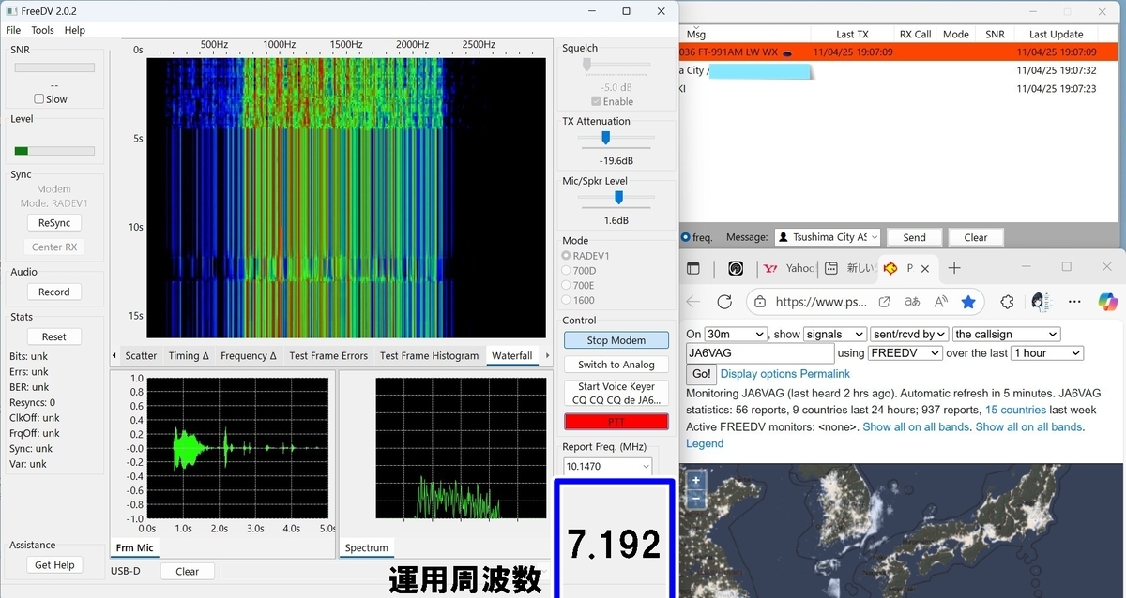Click Switch to Analog
This screenshot has width=1126, height=598.
[x=616, y=365]
